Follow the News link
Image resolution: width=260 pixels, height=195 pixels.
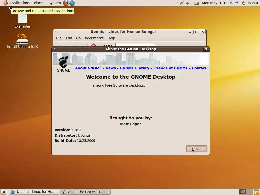(x=111, y=68)
